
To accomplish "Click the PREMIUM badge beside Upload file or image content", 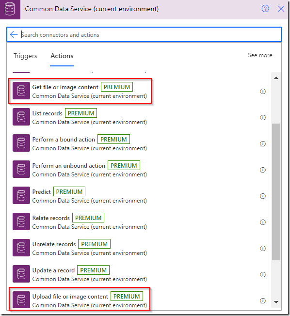I will click(127, 297).
